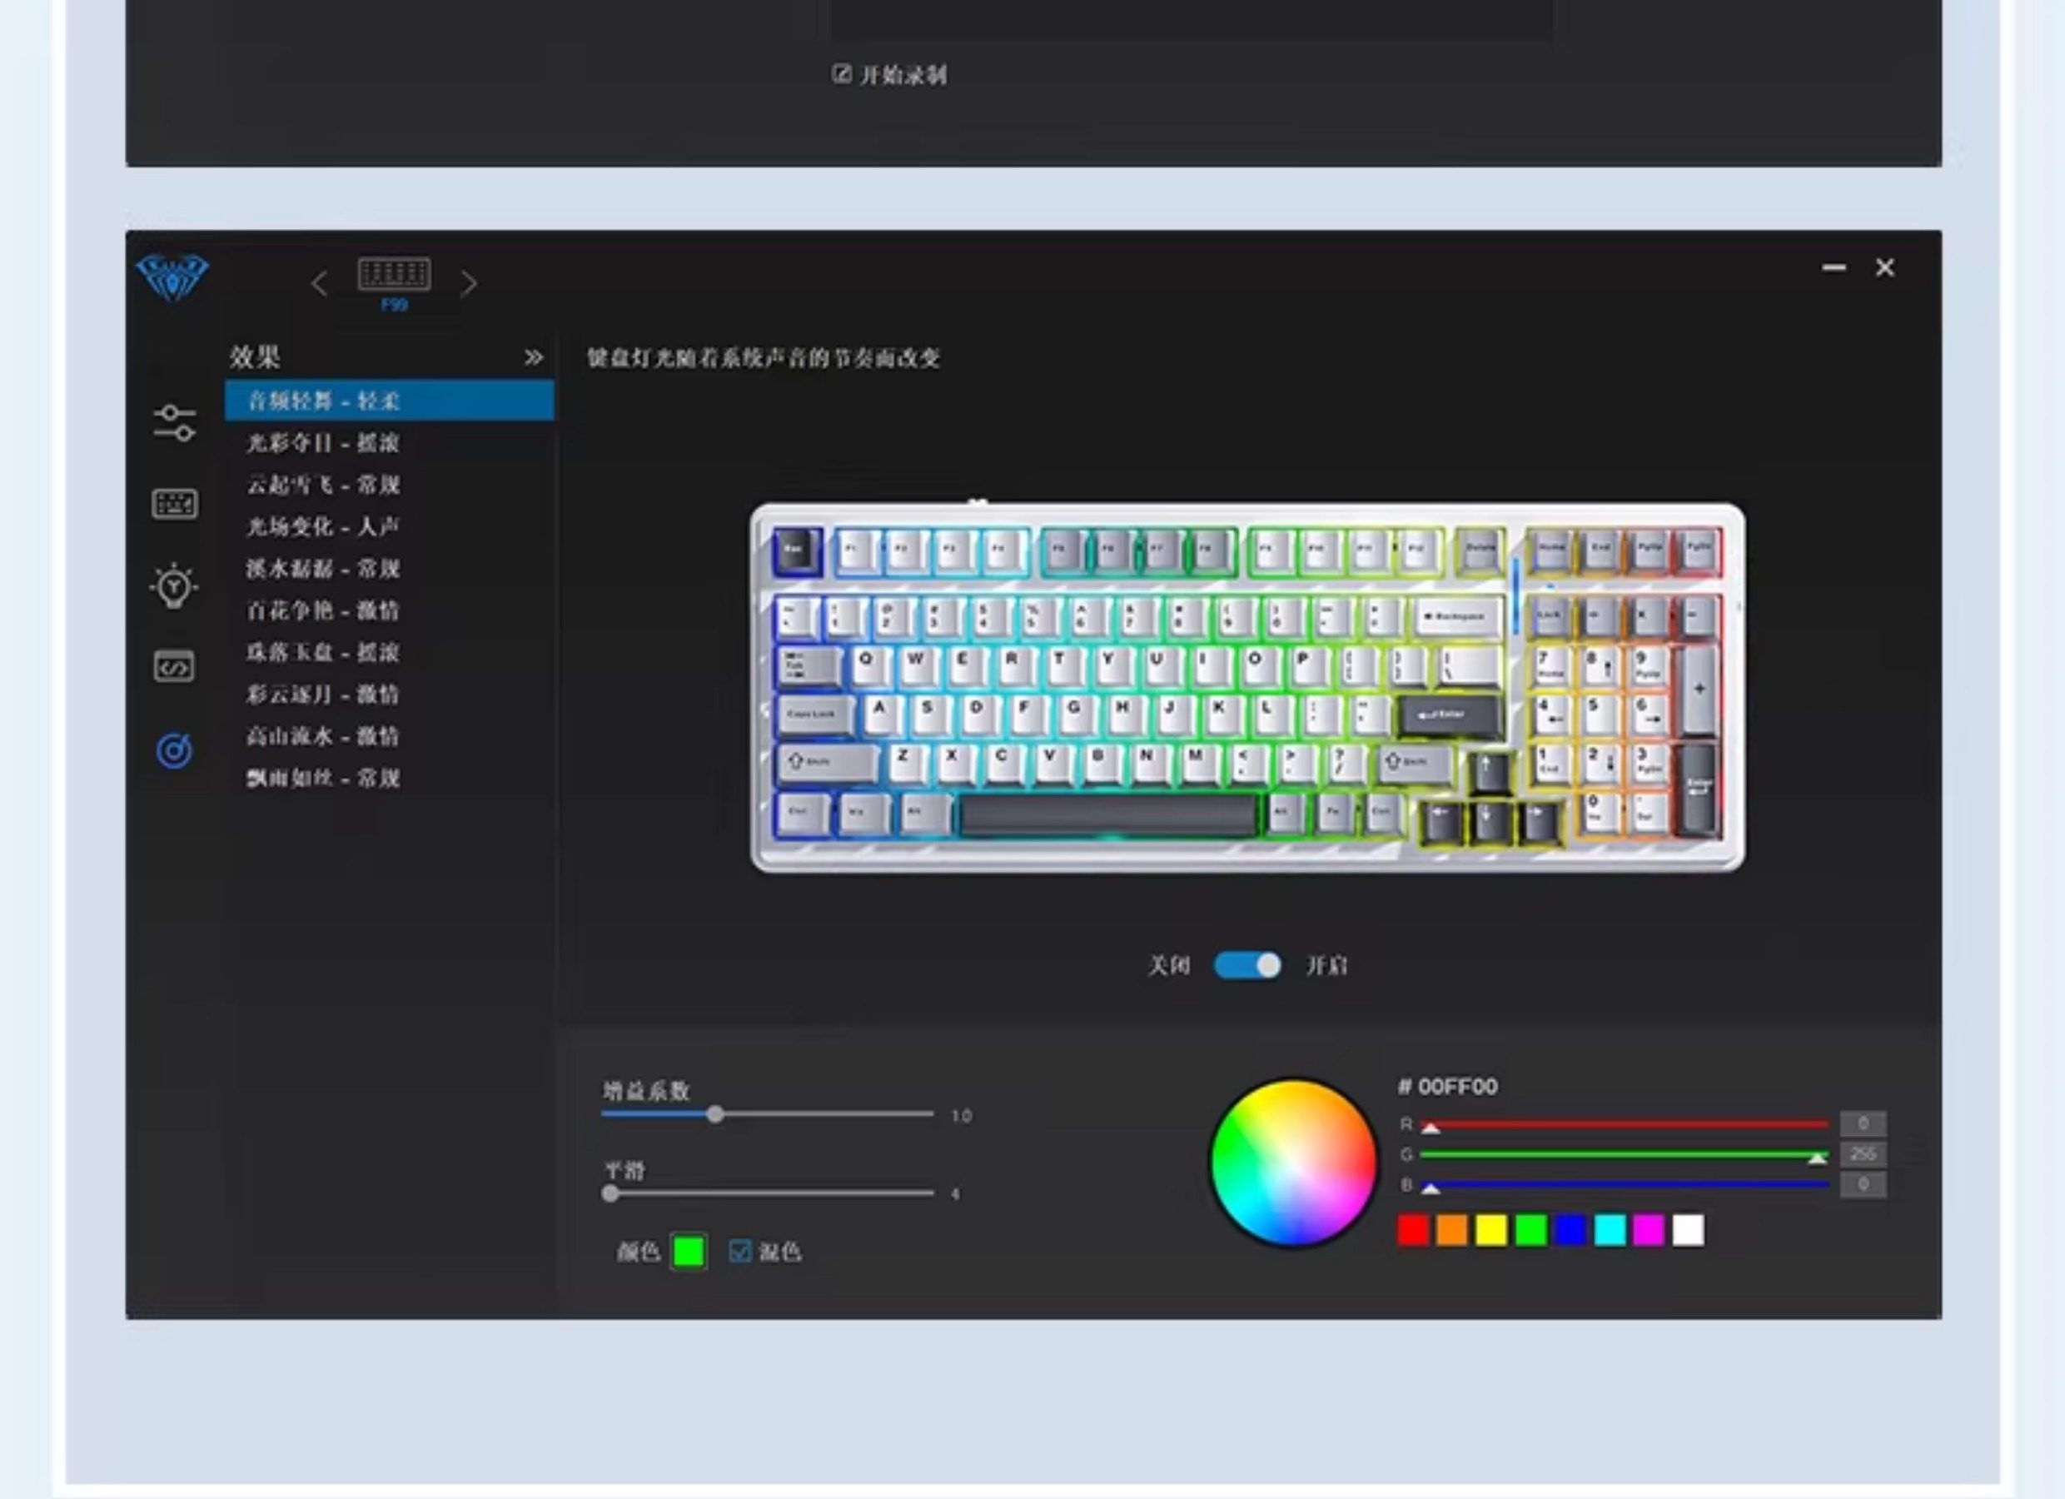Collapse the 效果 list with double chevron
Image resolution: width=2065 pixels, height=1499 pixels.
coord(534,358)
